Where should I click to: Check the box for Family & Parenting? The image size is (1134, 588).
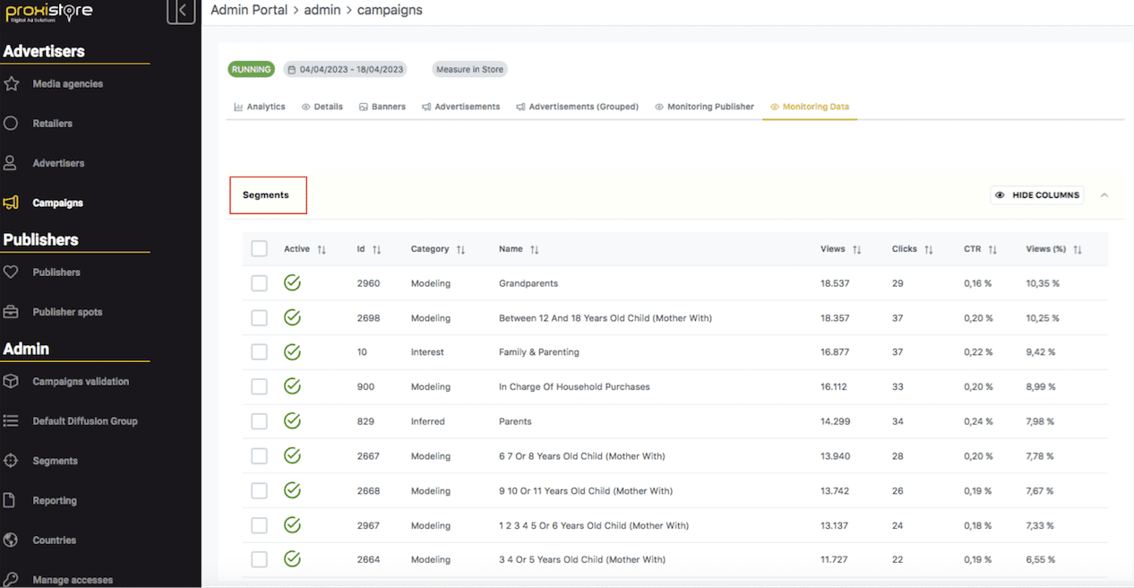(260, 352)
